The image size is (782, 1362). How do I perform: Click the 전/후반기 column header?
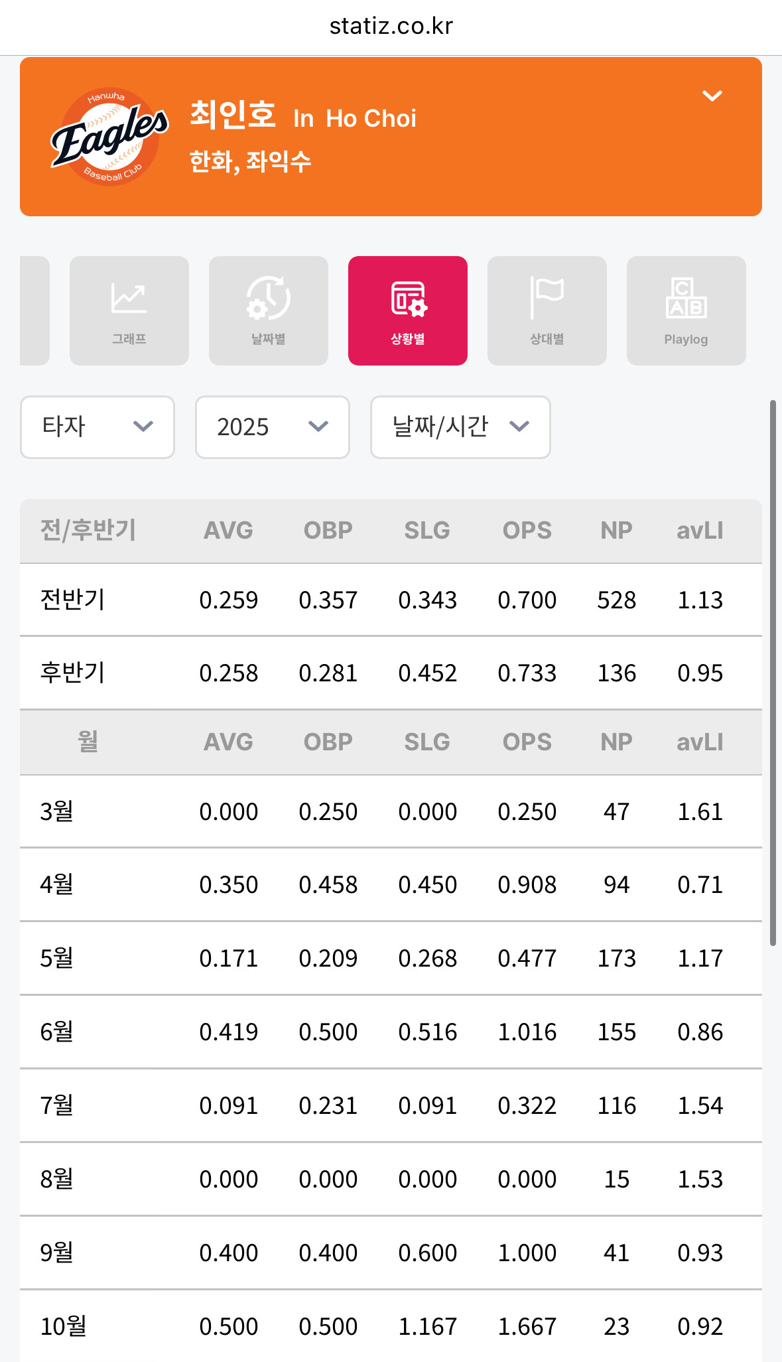click(x=88, y=531)
